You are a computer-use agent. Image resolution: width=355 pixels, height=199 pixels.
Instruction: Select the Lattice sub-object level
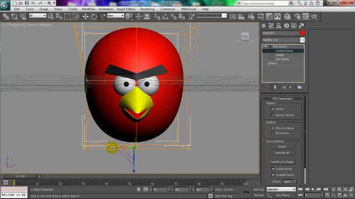click(x=280, y=55)
